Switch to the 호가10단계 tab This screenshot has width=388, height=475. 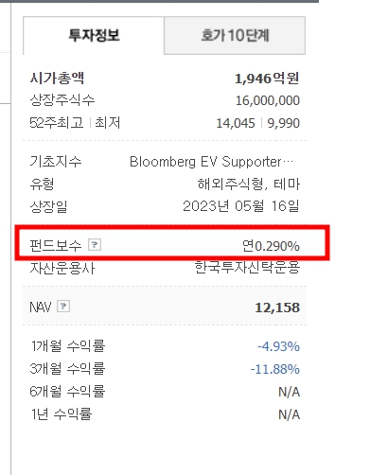pos(235,35)
